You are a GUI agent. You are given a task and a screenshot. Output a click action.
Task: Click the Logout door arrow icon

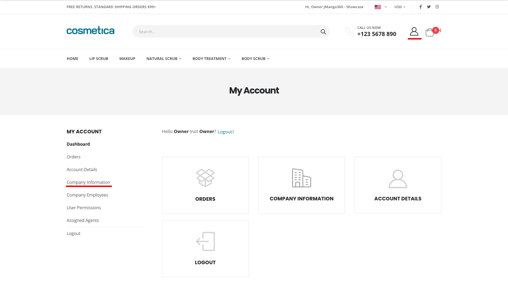205,241
